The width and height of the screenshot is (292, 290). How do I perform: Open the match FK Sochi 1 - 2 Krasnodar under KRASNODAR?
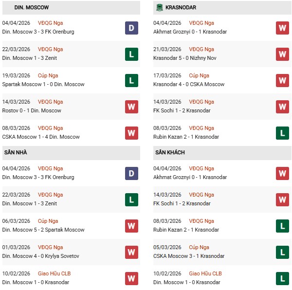pyautogui.click(x=182, y=110)
